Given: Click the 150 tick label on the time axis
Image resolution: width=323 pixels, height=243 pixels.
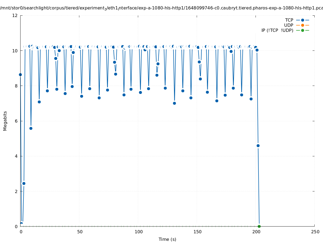Looking at the screenshot, I should click(197, 232).
